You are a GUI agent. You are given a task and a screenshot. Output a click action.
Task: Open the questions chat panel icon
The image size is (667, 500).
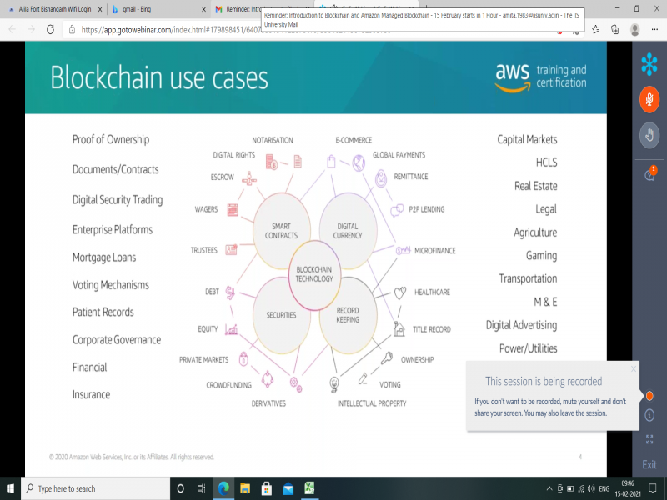click(x=649, y=173)
